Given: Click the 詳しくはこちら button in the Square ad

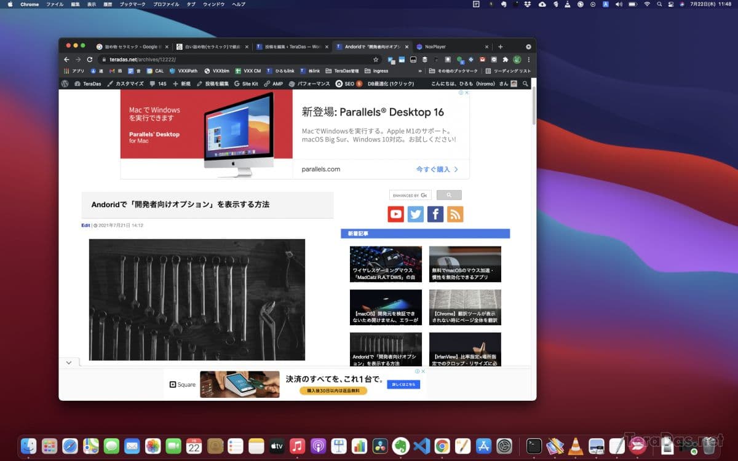Looking at the screenshot, I should pos(403,384).
